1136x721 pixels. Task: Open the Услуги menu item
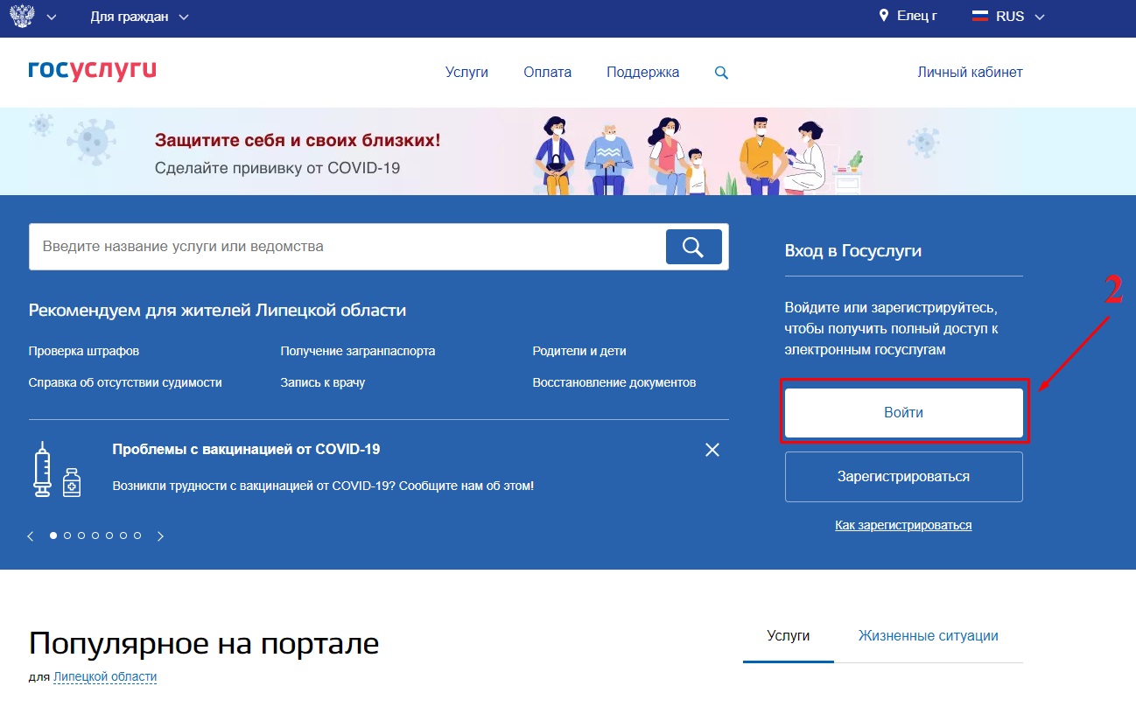[466, 73]
